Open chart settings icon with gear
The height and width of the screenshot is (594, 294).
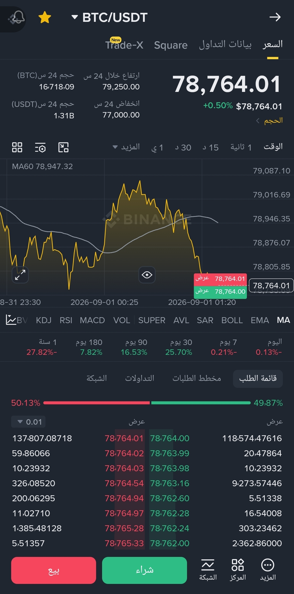tap(40, 147)
